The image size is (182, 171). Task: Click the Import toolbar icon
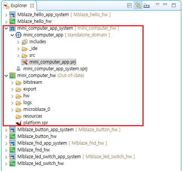[147, 6]
